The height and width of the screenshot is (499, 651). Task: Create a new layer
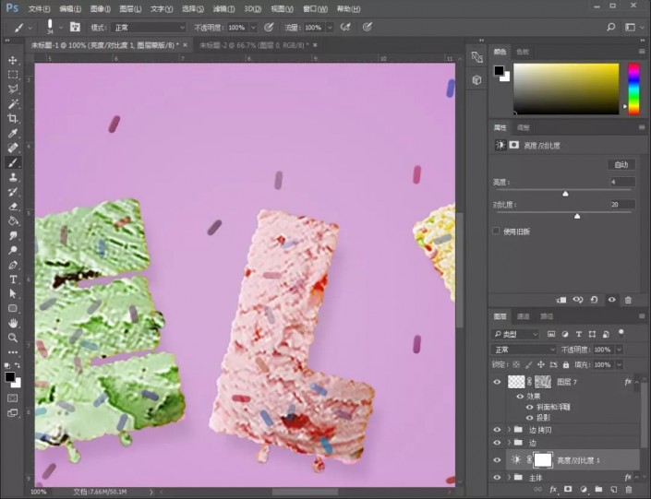(614, 490)
